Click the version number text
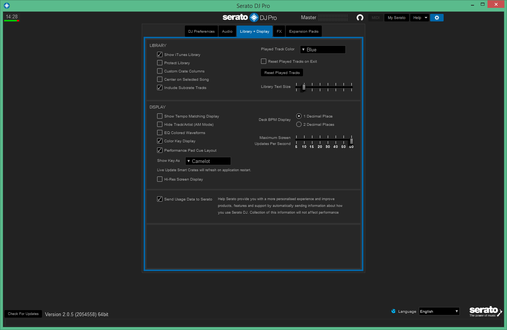The height and width of the screenshot is (330, 507). click(77, 314)
